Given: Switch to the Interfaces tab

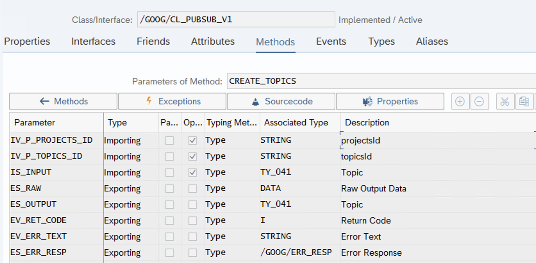Looking at the screenshot, I should click(93, 42).
